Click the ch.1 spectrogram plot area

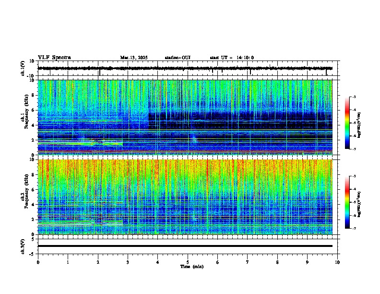click(185, 117)
